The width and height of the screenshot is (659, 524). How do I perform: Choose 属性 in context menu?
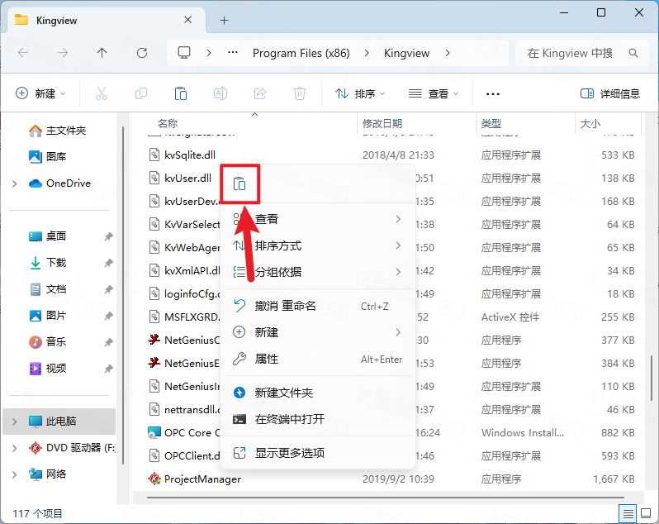pyautogui.click(x=318, y=359)
